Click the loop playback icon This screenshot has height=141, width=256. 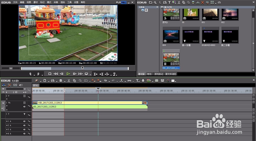(x=86, y=74)
